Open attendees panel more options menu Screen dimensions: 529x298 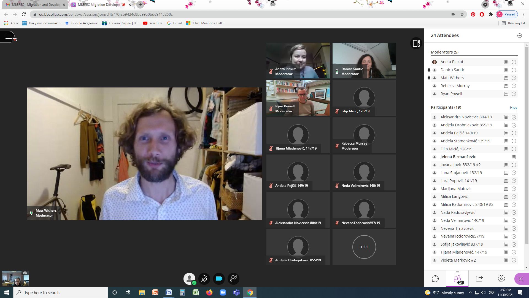pyautogui.click(x=520, y=36)
